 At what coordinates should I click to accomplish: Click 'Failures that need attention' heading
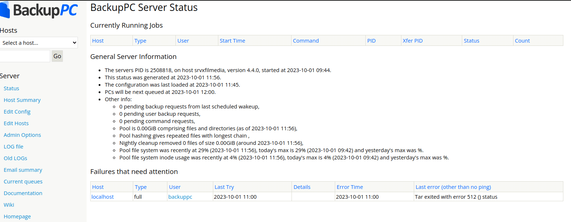pyautogui.click(x=134, y=172)
